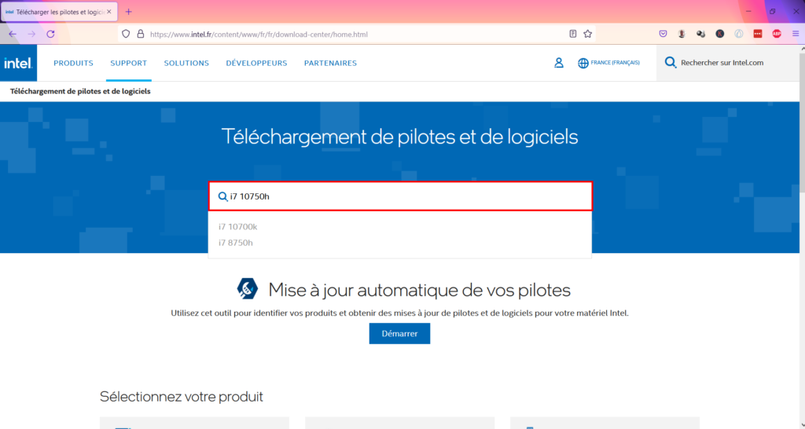Click the driver search field containing i7 10750h
Image resolution: width=805 pixels, height=429 pixels.
[x=400, y=196]
